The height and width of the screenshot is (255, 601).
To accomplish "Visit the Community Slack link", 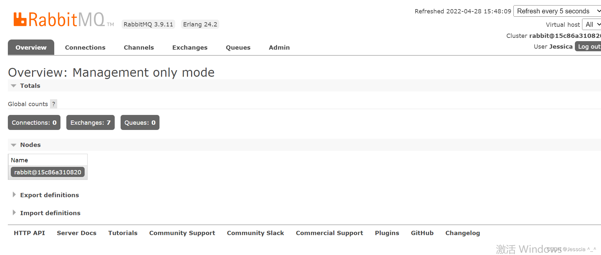I will (255, 233).
